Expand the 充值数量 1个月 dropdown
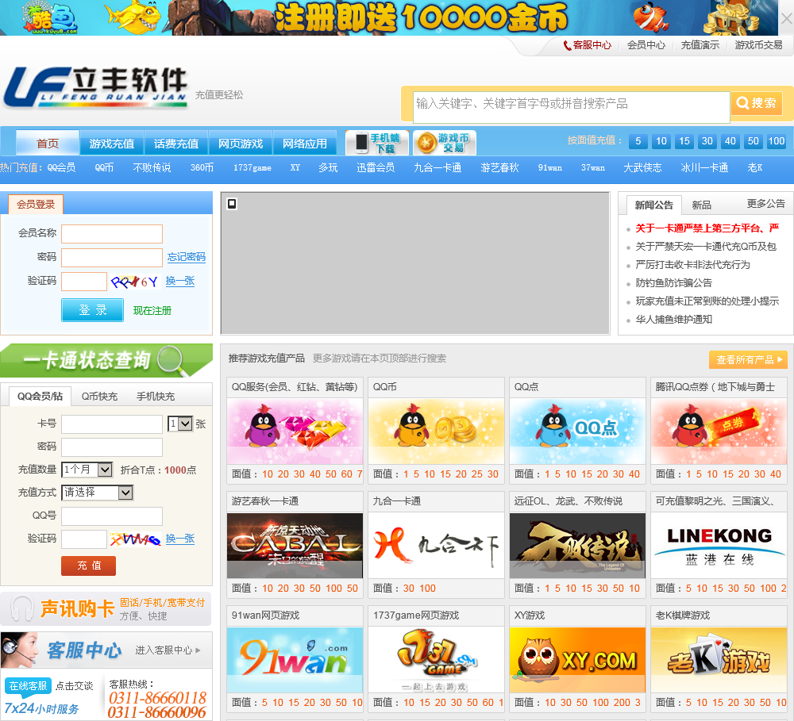794x721 pixels. point(87,470)
